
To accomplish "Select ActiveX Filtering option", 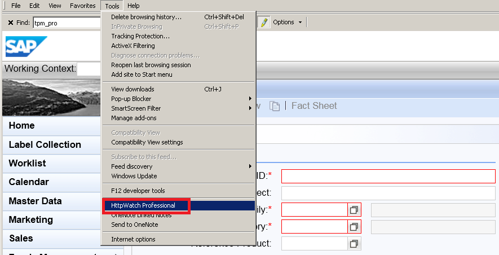I will click(178, 46).
